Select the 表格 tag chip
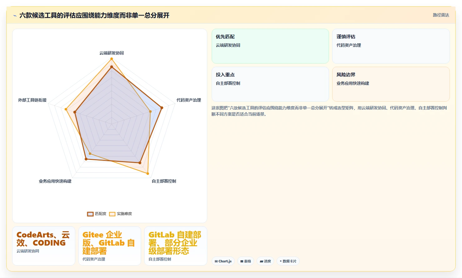 click(246, 261)
